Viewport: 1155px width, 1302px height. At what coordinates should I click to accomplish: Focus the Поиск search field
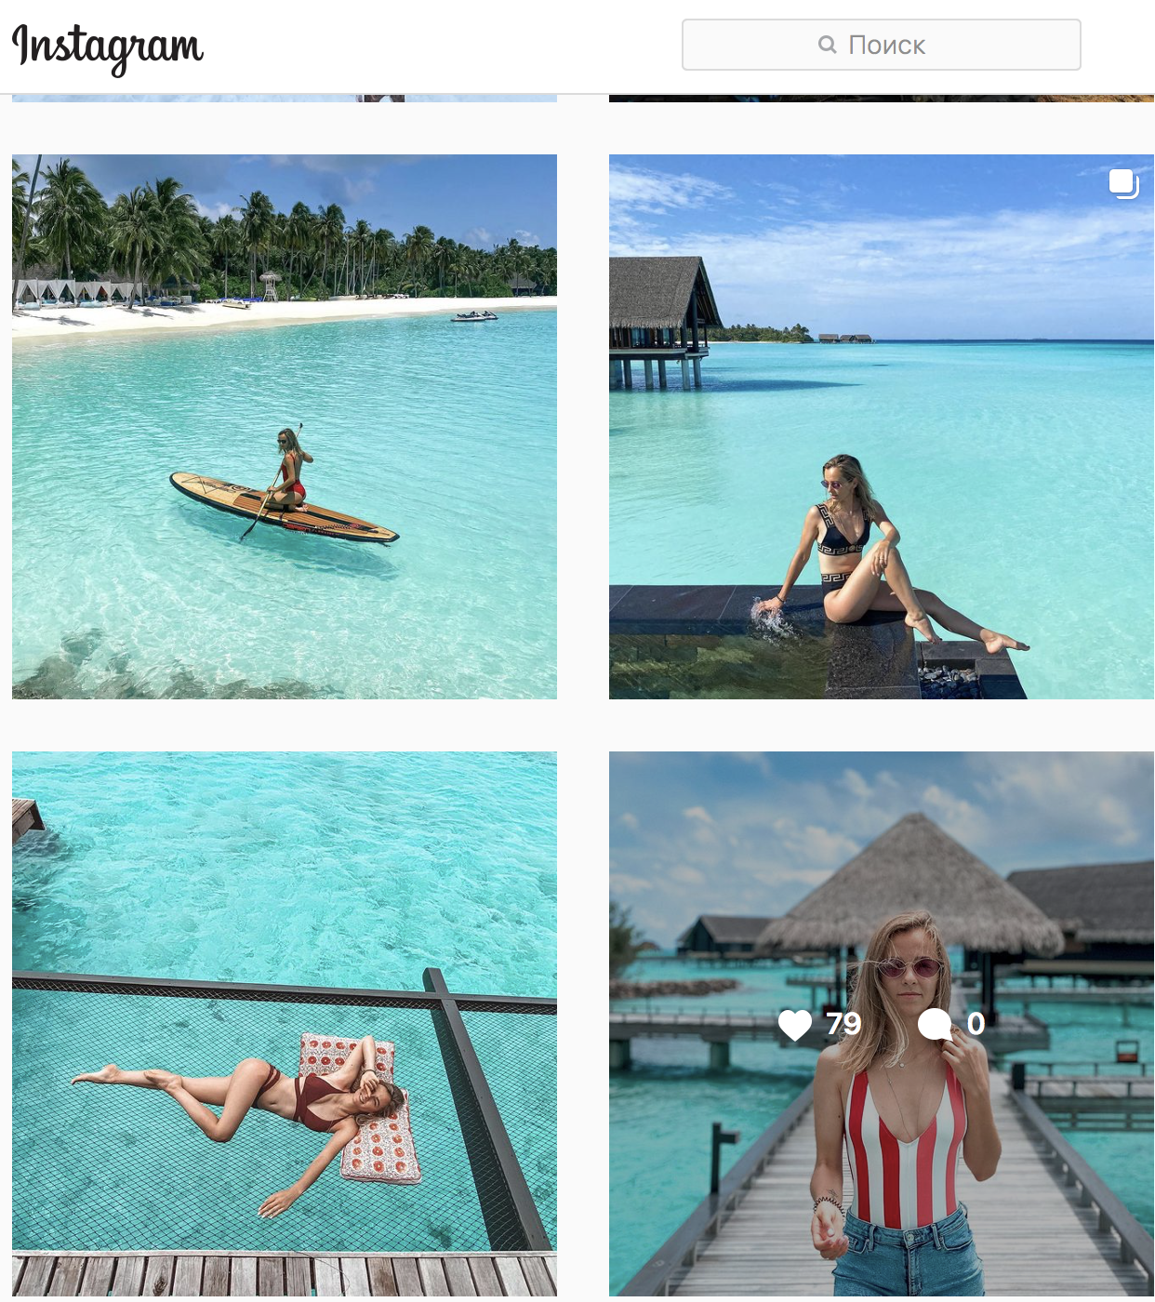[882, 45]
